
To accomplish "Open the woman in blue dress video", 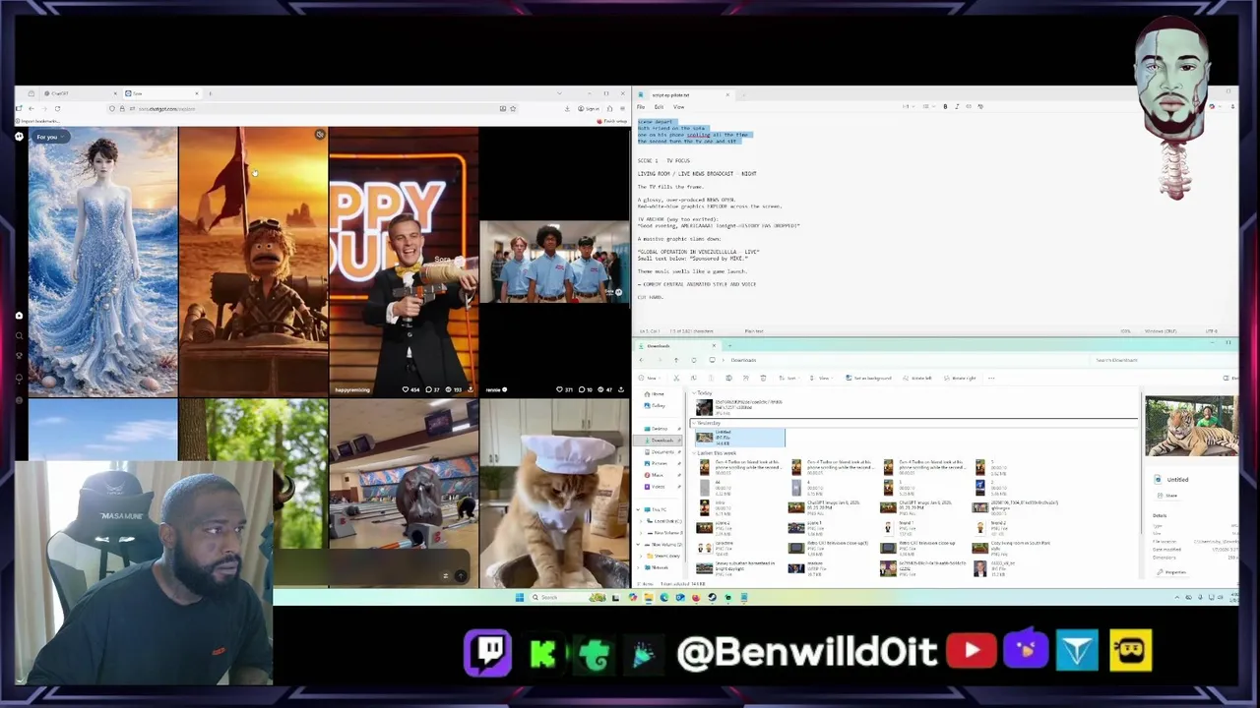I will 102,261.
